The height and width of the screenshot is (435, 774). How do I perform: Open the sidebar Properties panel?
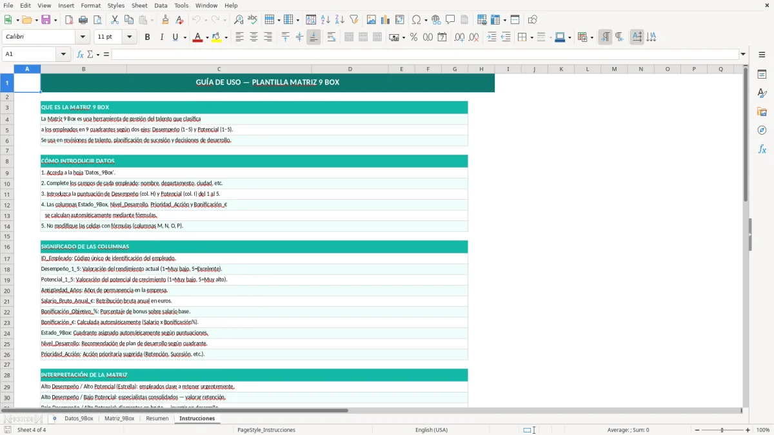coord(762,74)
